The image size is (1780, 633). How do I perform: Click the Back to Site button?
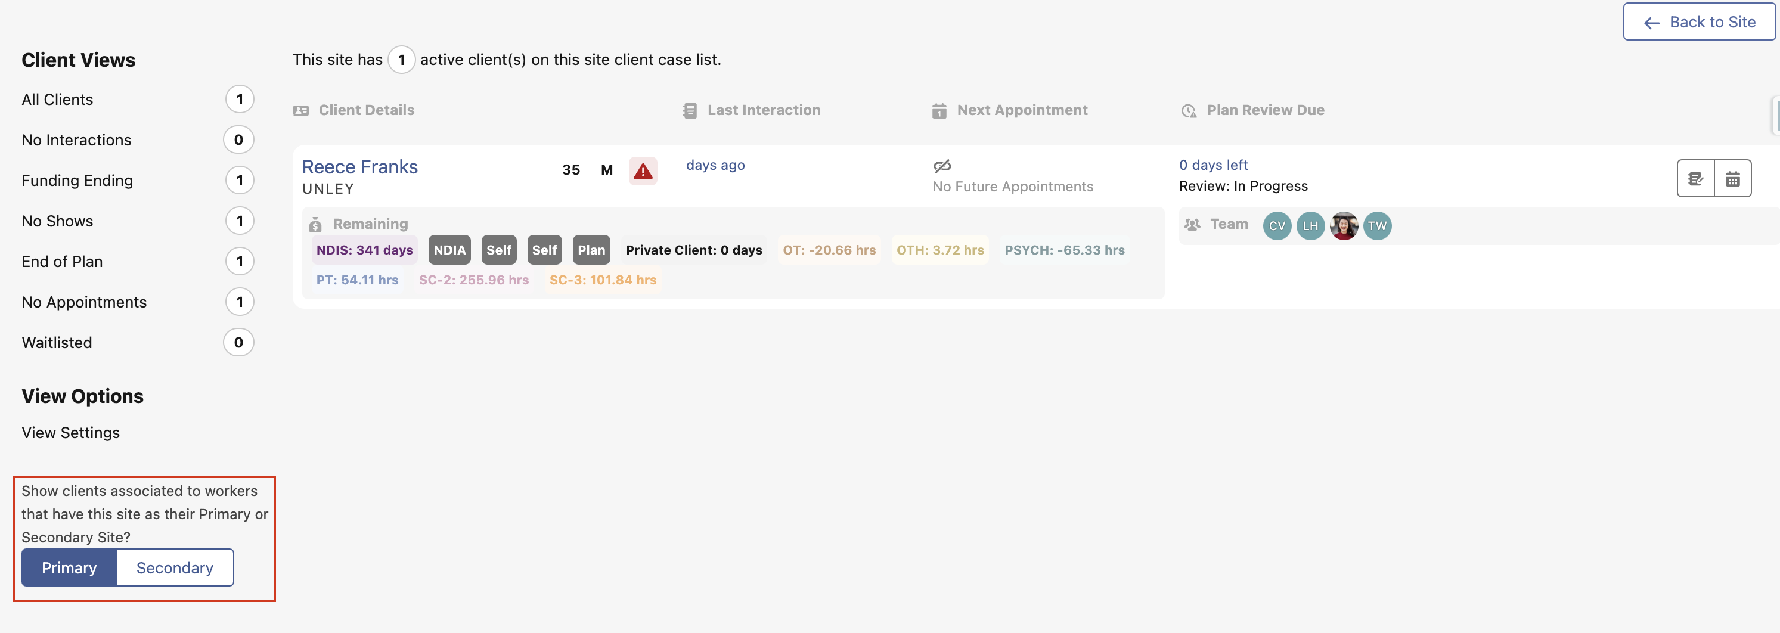1699,21
